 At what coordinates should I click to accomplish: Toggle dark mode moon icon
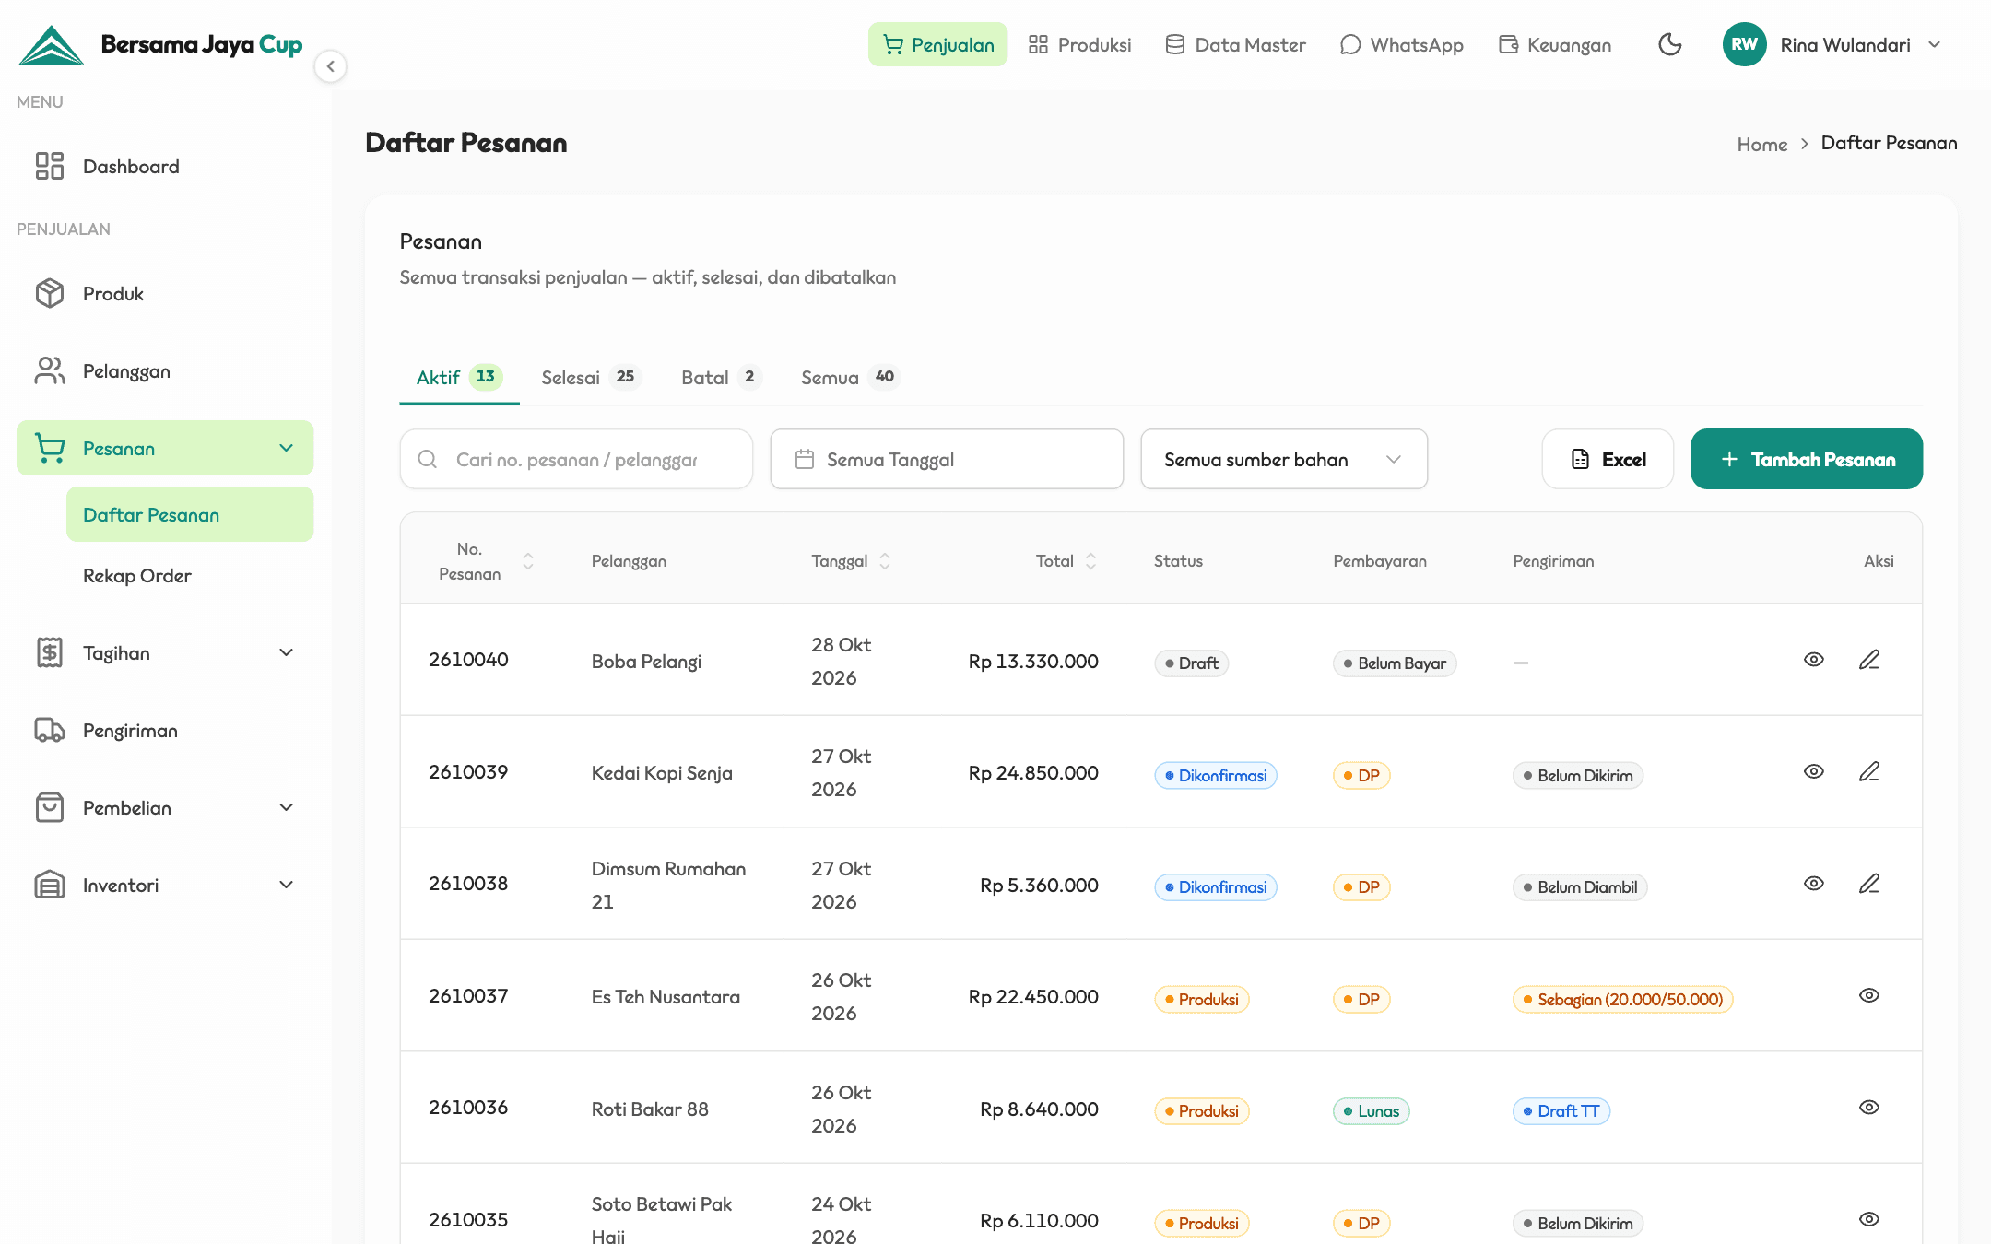tap(1669, 44)
